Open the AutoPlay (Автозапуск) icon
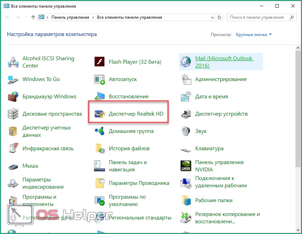 point(100,80)
